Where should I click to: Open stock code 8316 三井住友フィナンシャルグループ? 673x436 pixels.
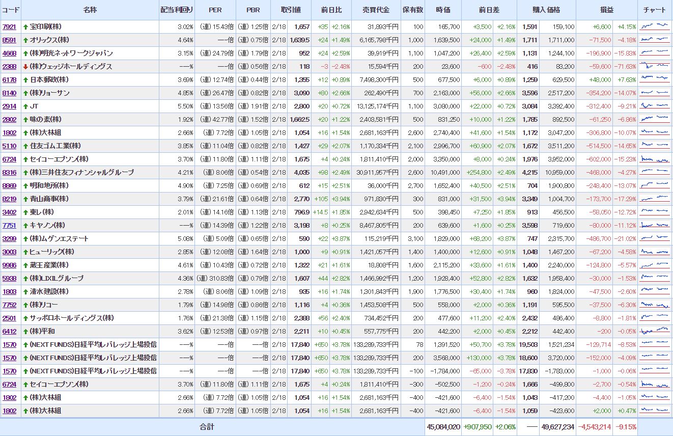click(9, 172)
